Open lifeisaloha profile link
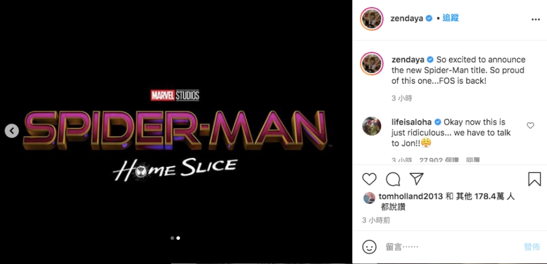Screen dimensions: 547x264 (x=412, y=122)
